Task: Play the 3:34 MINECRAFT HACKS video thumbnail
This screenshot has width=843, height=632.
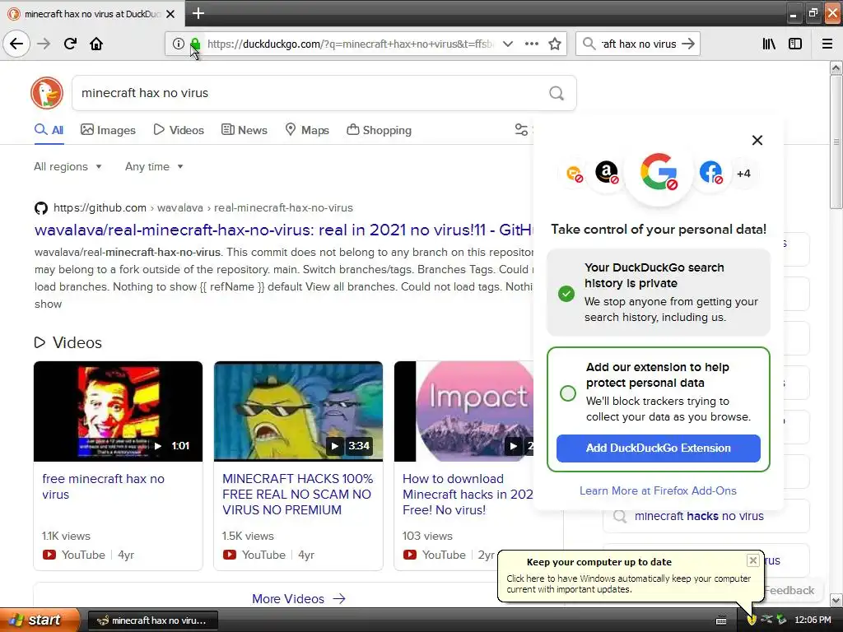Action: click(298, 411)
